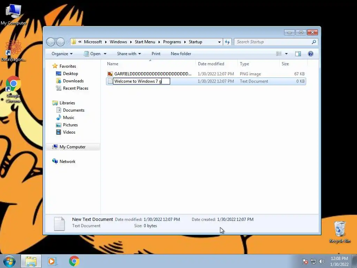Viewport: 357px width, 268px height.
Task: Click Open in the command bar
Action: point(92,53)
